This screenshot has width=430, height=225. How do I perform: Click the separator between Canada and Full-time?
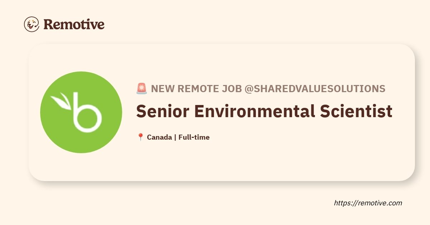coord(175,137)
